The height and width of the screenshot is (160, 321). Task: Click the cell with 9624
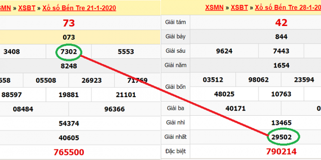click(x=224, y=51)
